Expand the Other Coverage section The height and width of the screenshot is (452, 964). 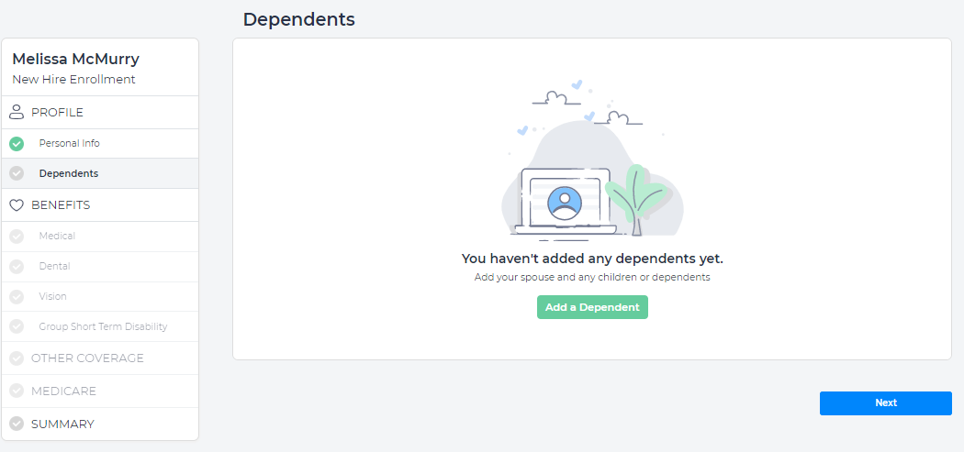click(87, 358)
